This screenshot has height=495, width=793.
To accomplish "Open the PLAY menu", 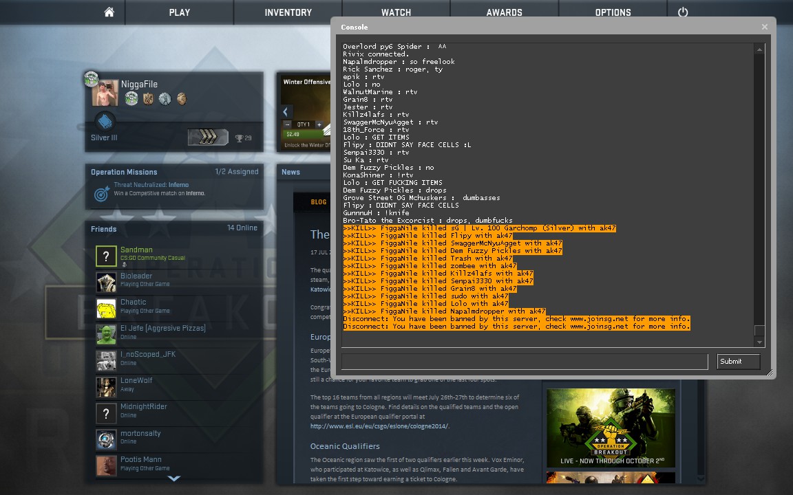I will coord(180,12).
